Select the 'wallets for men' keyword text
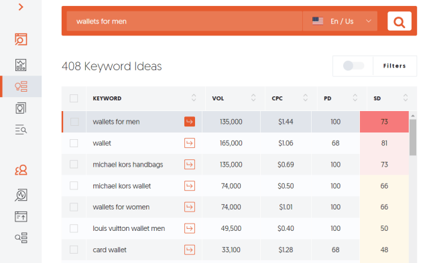 116,122
